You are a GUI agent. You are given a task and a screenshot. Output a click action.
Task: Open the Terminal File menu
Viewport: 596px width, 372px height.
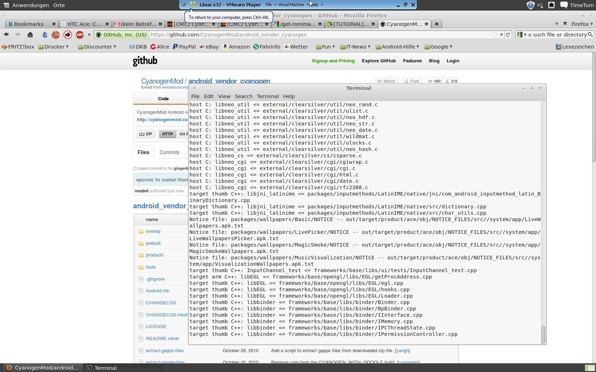tap(195, 96)
